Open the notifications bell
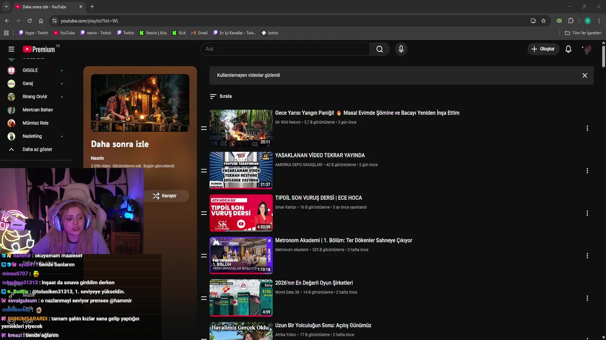The image size is (606, 340). (569, 49)
